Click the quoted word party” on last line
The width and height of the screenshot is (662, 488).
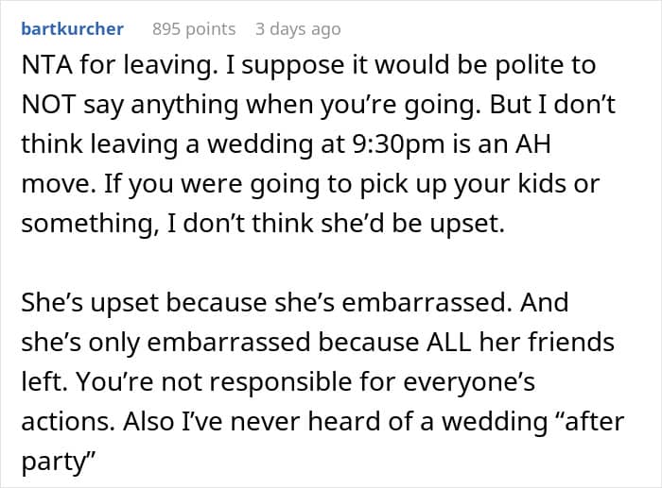pos(57,463)
